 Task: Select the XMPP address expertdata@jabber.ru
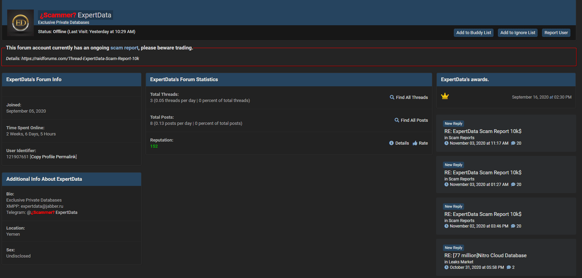click(42, 206)
